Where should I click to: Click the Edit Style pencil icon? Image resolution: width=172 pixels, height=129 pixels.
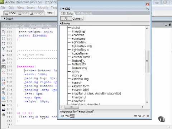pos(144,116)
